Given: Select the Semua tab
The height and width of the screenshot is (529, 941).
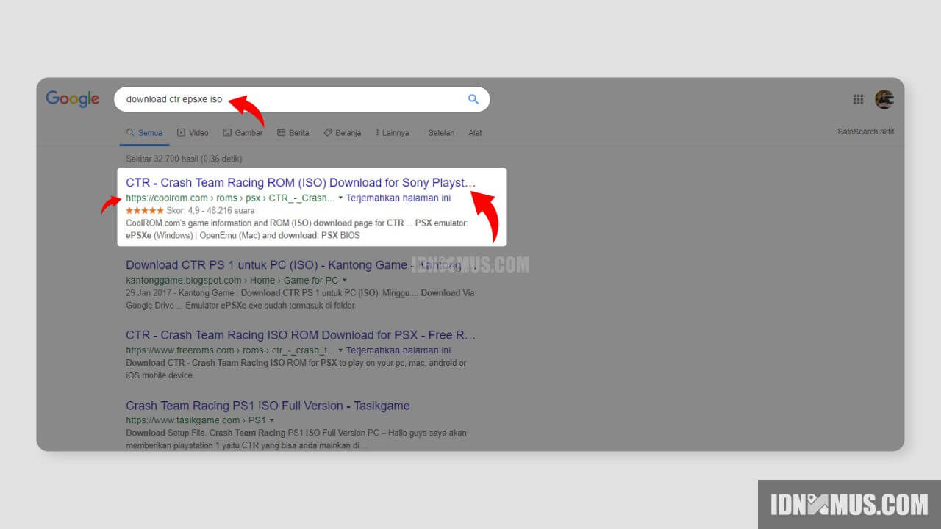Looking at the screenshot, I should coord(144,133).
